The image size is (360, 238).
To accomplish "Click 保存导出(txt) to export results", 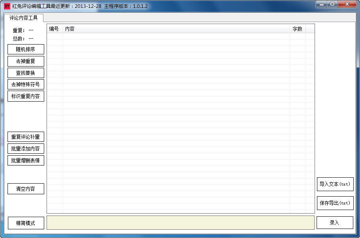I will tap(335, 203).
